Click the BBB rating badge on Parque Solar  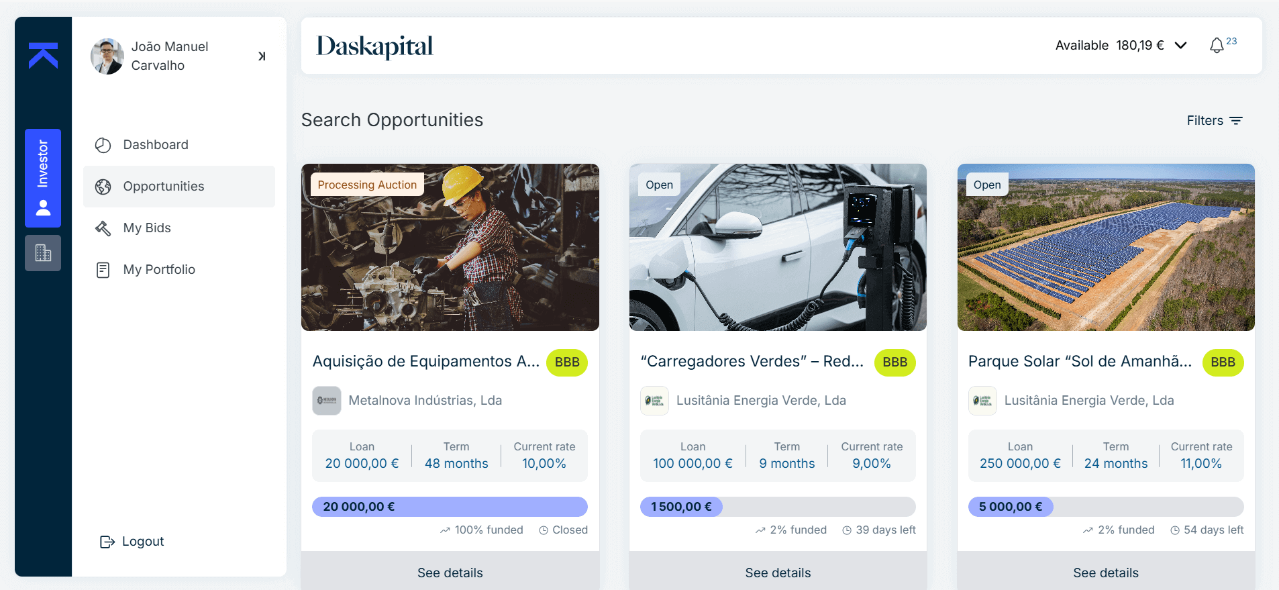tap(1223, 362)
